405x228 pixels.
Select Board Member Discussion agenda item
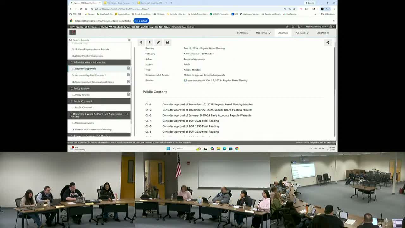point(89,56)
